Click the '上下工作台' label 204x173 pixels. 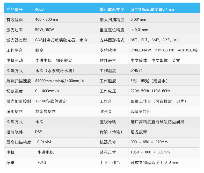(110, 163)
